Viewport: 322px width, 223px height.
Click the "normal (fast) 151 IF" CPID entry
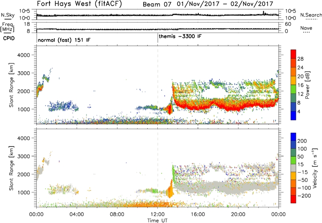[64, 40]
